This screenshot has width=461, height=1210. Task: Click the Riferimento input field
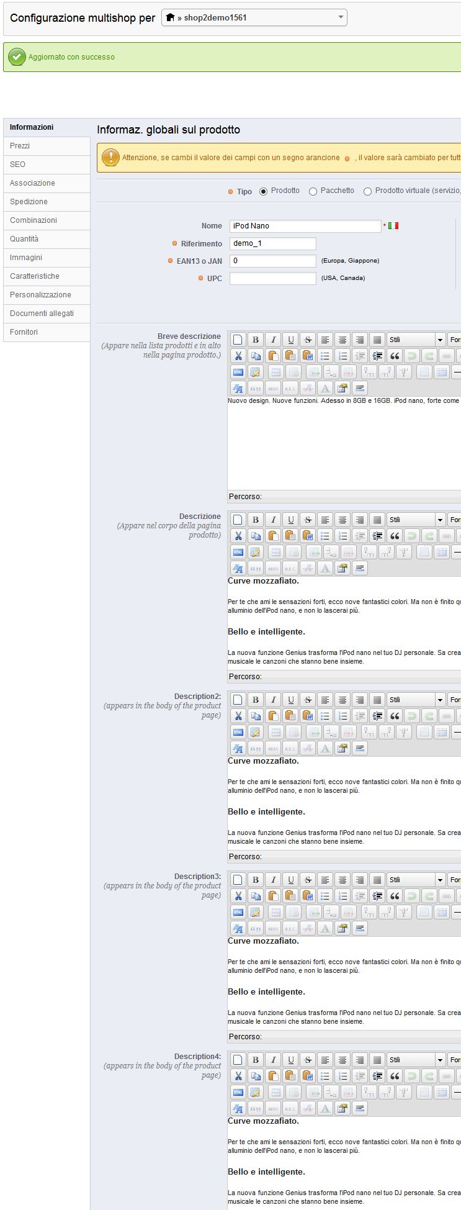click(x=273, y=243)
